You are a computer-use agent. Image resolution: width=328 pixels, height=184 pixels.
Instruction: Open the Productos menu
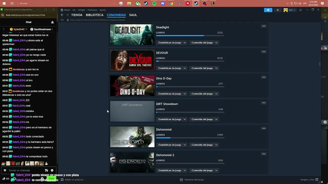[92, 10]
